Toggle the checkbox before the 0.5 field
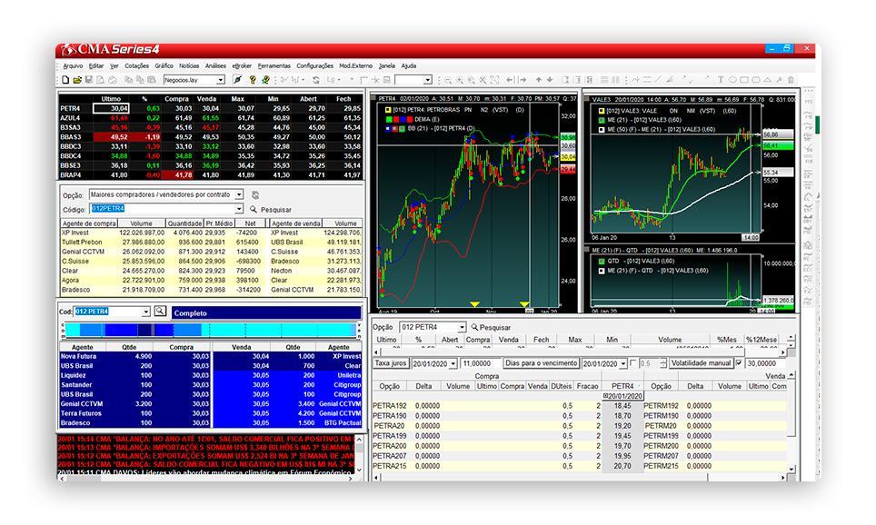The width and height of the screenshot is (876, 525). point(633,363)
